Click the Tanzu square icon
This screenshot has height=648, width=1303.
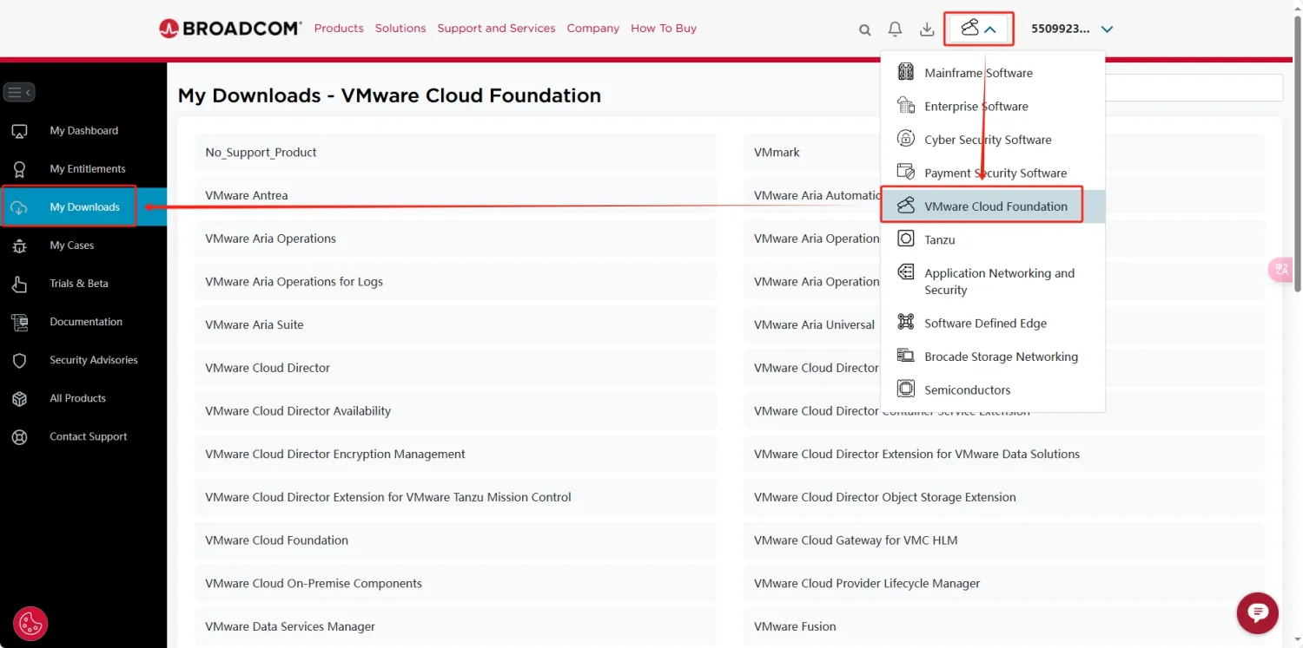click(906, 239)
